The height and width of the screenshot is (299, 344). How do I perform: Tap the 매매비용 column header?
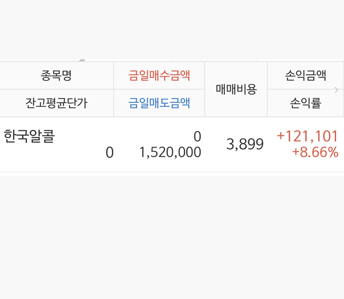(x=236, y=89)
